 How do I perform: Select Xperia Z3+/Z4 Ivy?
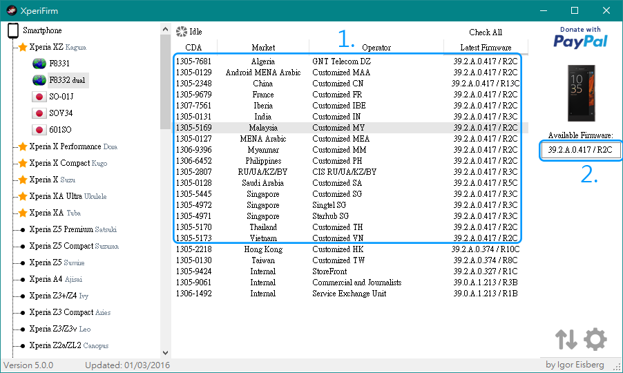pyautogui.click(x=59, y=296)
